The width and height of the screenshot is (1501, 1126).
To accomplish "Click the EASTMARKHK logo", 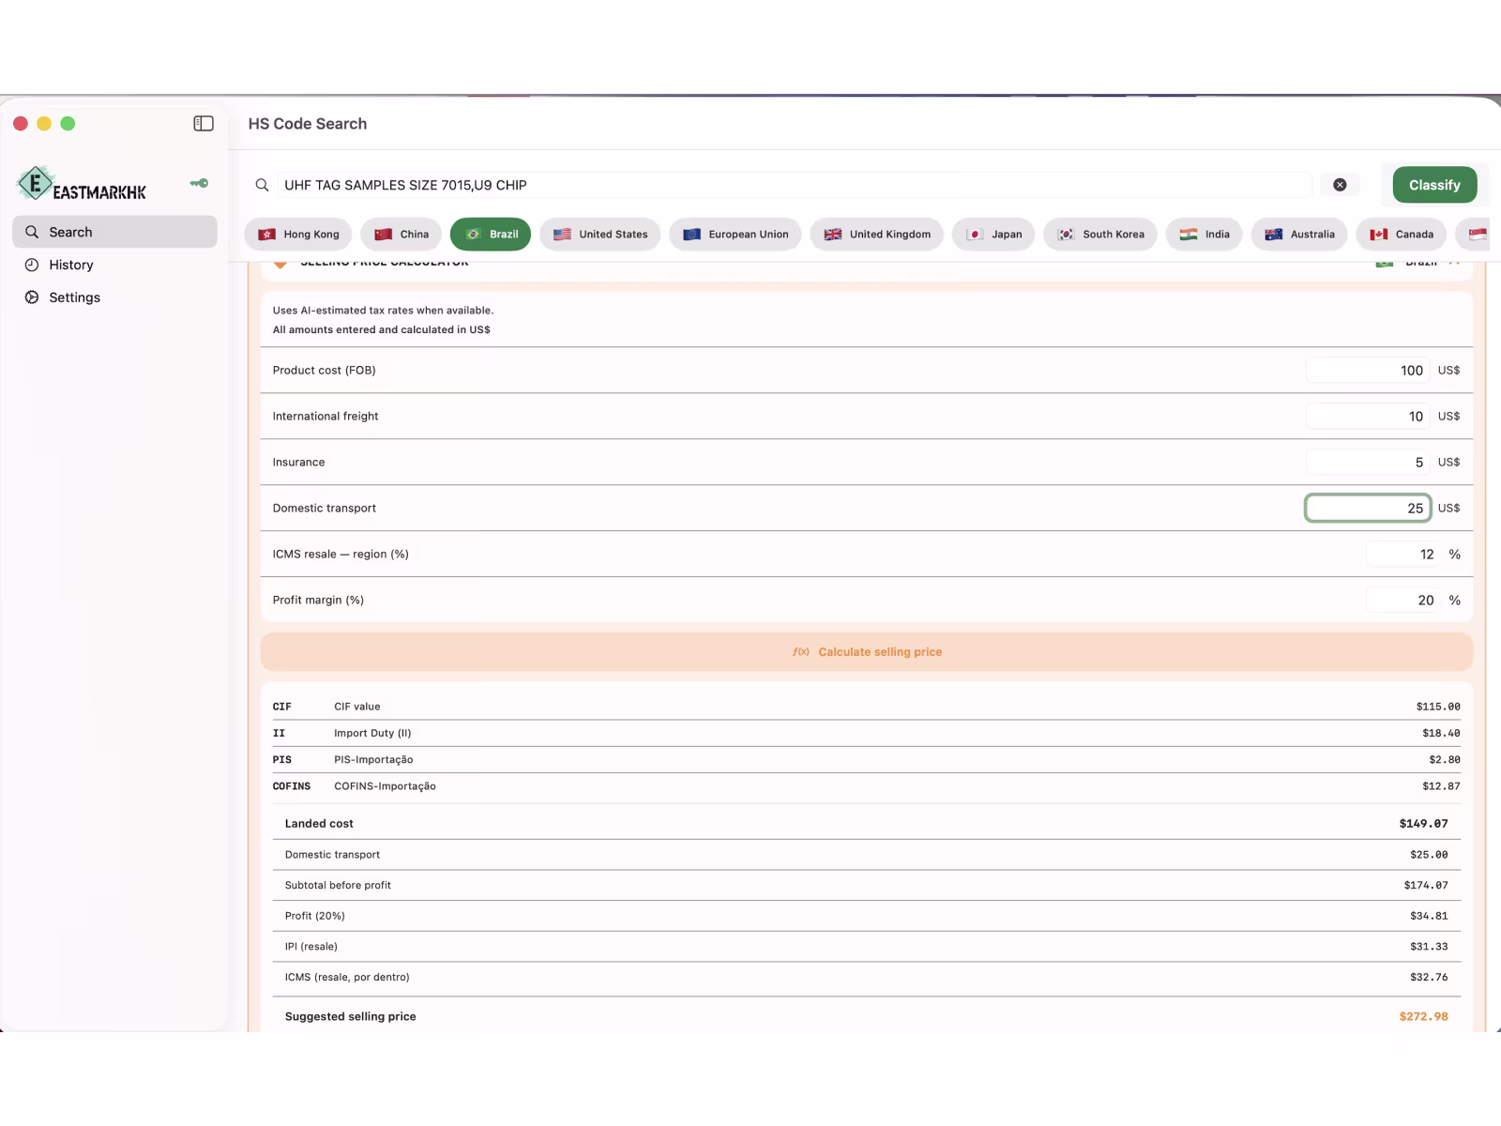I will pos(82,184).
